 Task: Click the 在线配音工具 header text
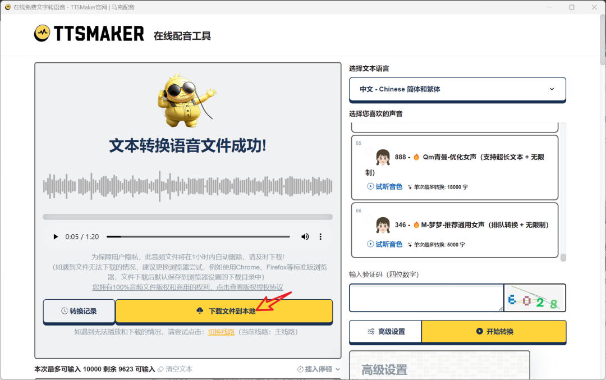click(182, 36)
